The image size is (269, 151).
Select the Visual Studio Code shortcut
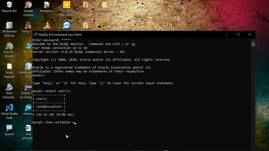pos(9,112)
